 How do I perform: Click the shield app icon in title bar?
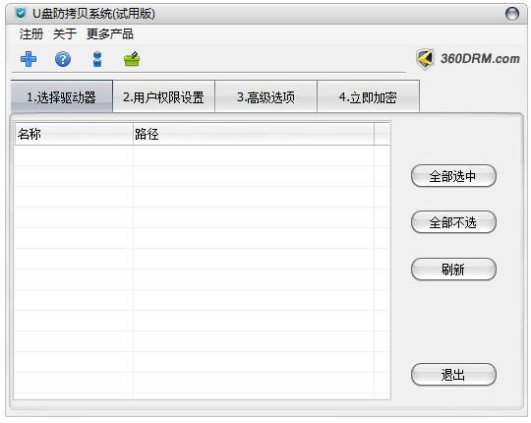(21, 14)
